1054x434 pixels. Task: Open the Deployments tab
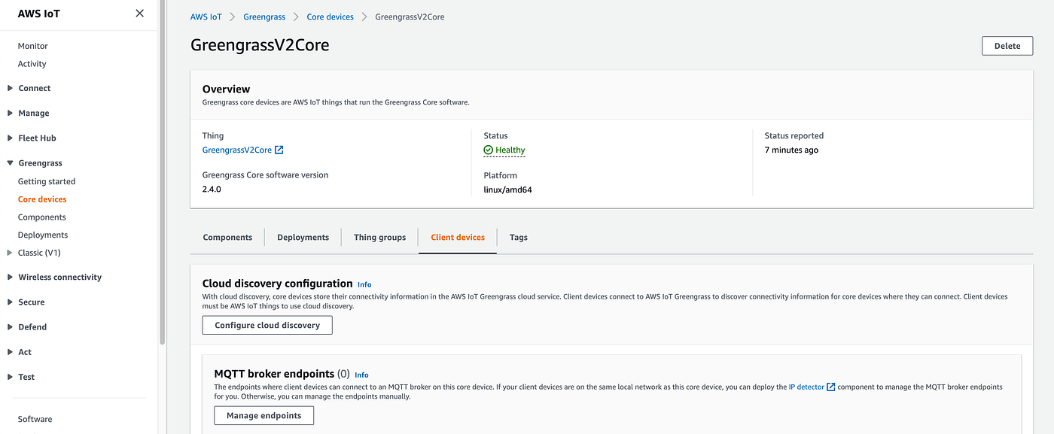pos(303,238)
